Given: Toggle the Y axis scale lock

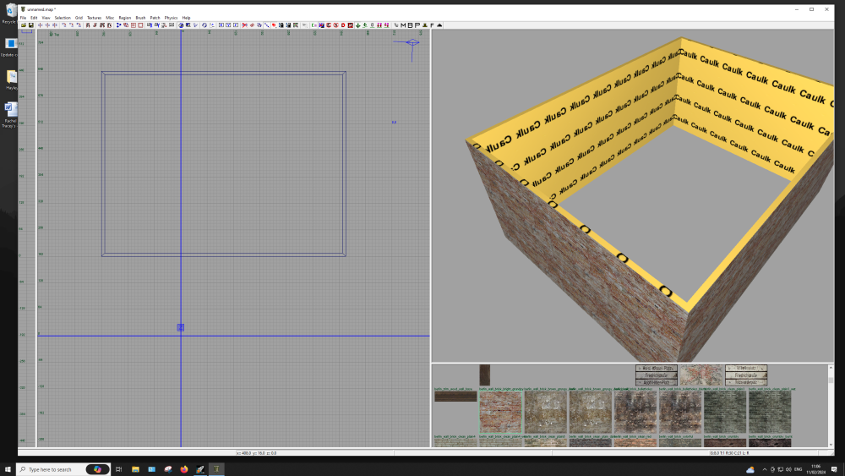Looking at the screenshot, I should pyautogui.click(x=228, y=25).
